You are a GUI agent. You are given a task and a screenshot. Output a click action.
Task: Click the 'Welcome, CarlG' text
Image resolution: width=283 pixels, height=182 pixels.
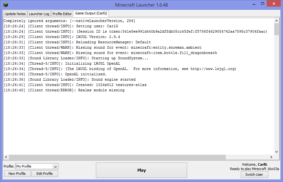coord(254,164)
